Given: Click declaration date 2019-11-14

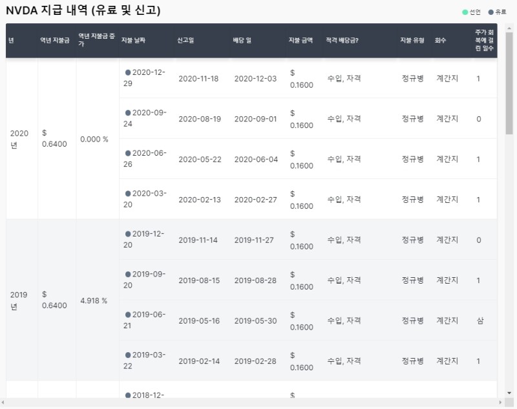Looking at the screenshot, I should tap(198, 240).
